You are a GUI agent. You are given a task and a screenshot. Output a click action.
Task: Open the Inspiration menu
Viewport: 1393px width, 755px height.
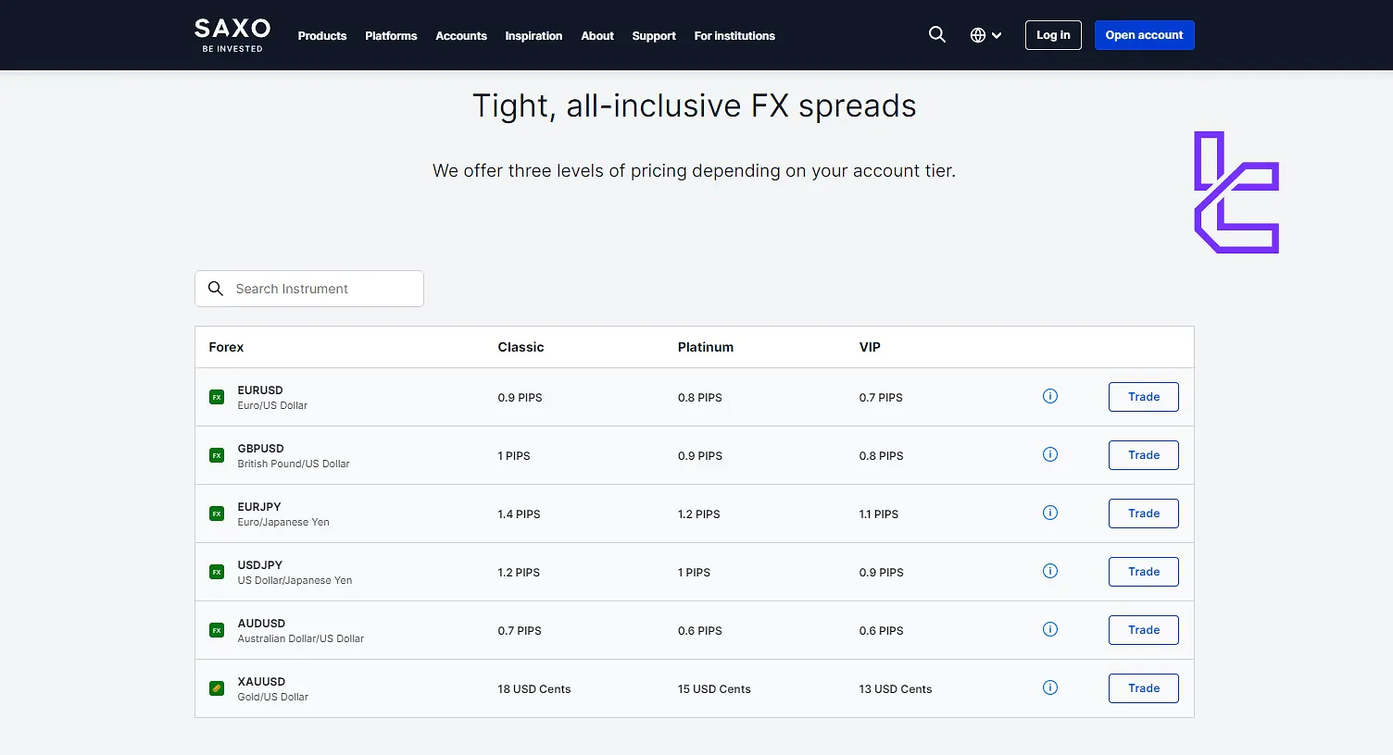coord(533,36)
